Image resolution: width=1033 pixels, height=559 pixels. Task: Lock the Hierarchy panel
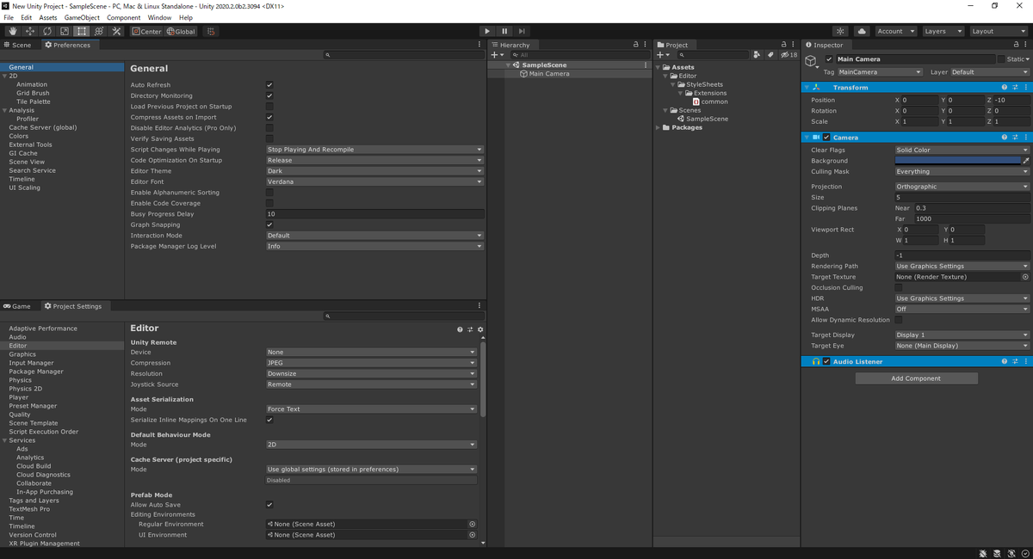(635, 45)
